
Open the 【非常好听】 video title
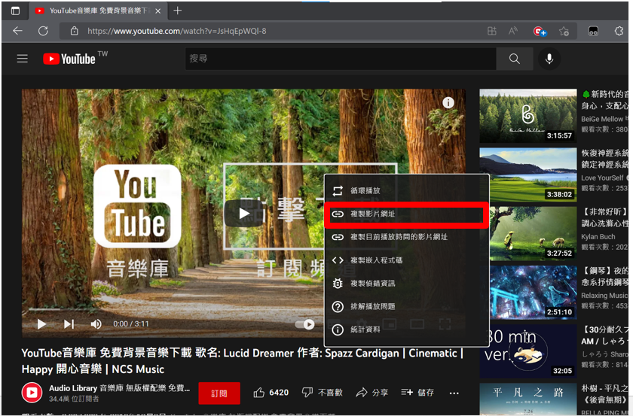[x=604, y=217]
